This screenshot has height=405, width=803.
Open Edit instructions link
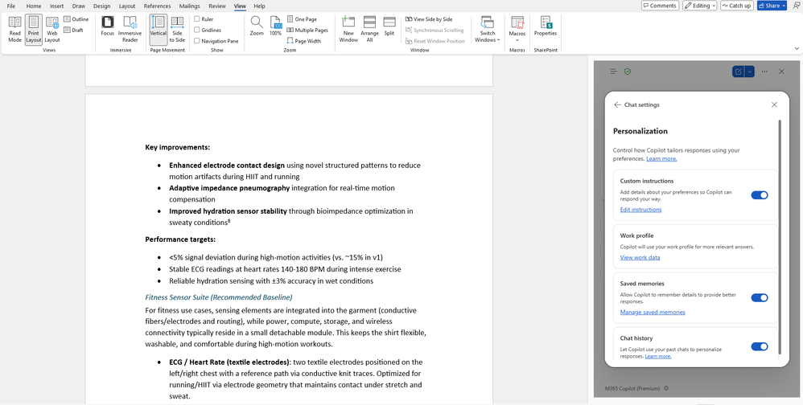tap(640, 210)
